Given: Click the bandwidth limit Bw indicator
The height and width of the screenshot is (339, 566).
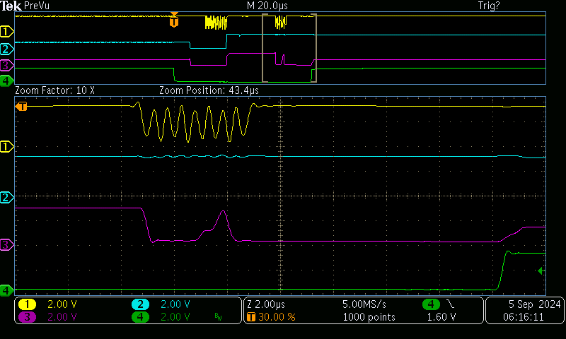Looking at the screenshot, I should (x=218, y=317).
